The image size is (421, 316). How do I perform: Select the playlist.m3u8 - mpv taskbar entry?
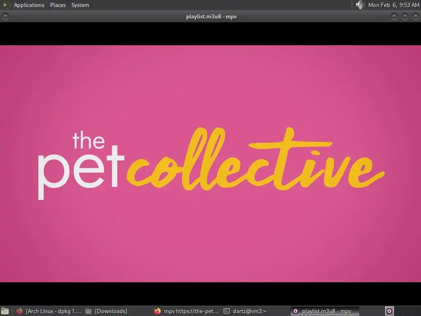click(x=325, y=311)
